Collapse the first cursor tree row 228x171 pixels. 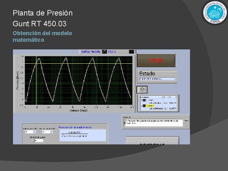point(142,100)
